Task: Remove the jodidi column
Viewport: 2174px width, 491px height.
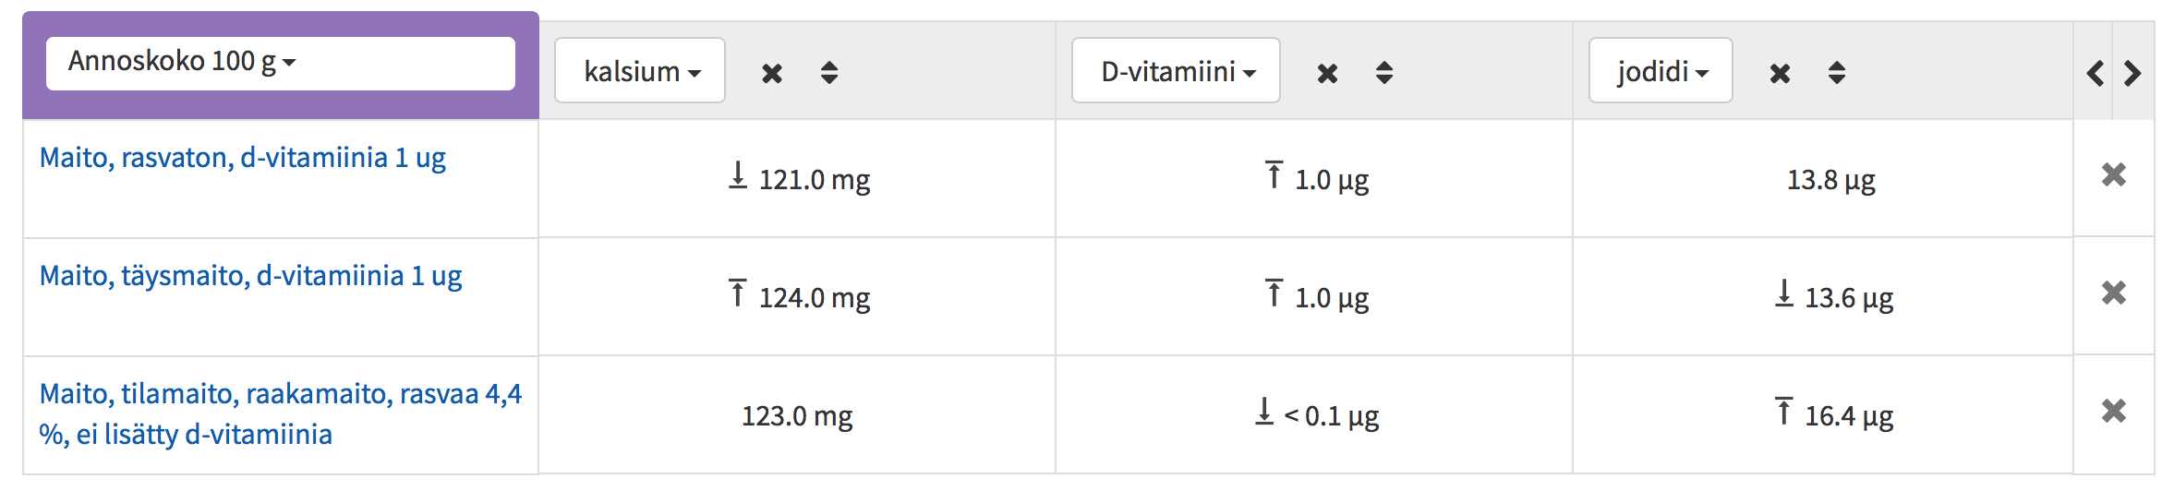Action: click(x=1780, y=73)
